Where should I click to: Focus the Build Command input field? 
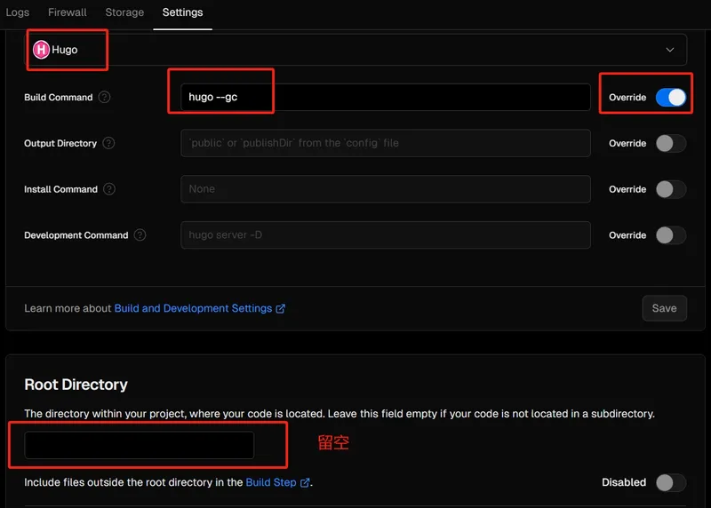[x=386, y=97]
